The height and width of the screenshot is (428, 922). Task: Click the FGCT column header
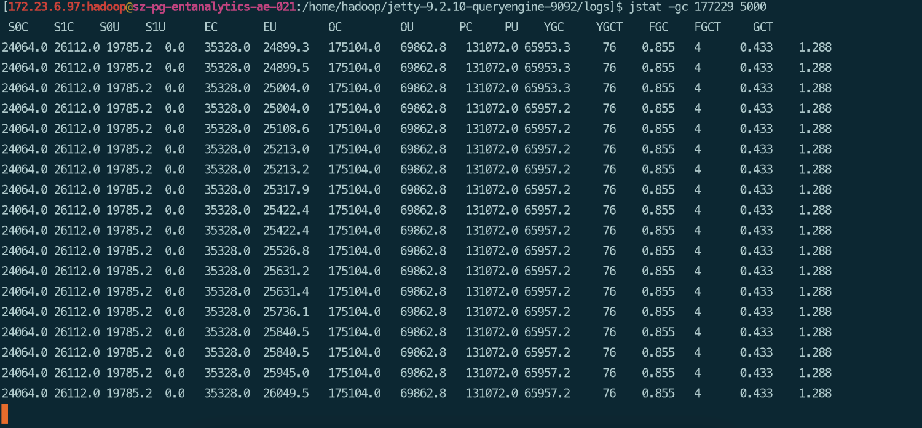[x=707, y=27]
